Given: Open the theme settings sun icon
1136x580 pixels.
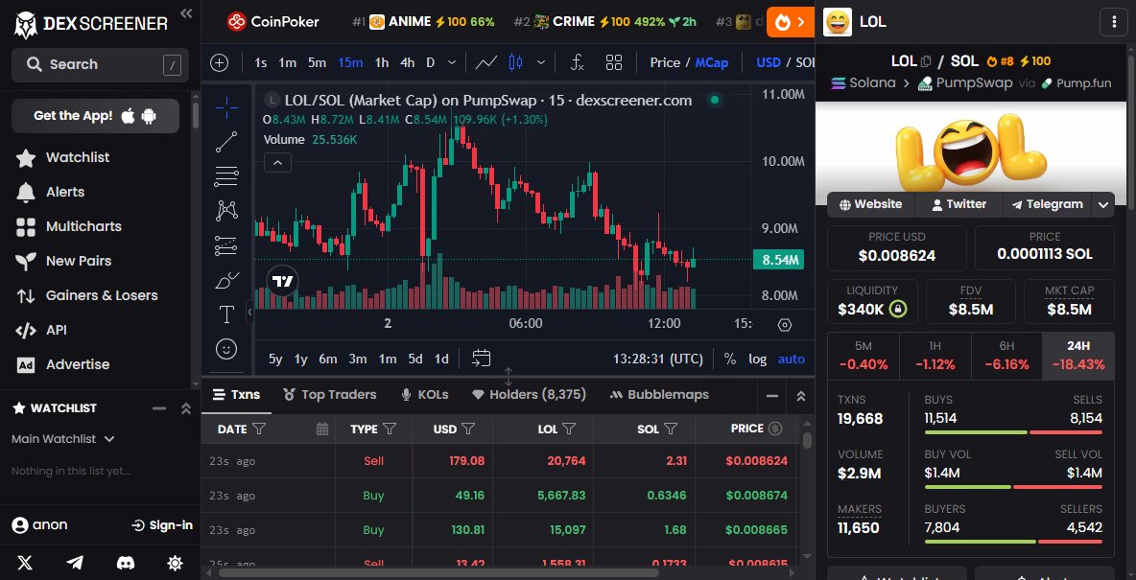Looking at the screenshot, I should (176, 563).
